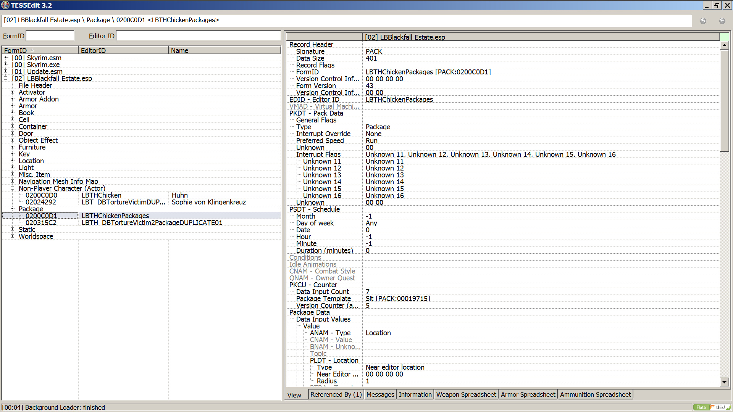The height and width of the screenshot is (412, 733).
Task: Click into the FormID filter field
Action: [50, 36]
